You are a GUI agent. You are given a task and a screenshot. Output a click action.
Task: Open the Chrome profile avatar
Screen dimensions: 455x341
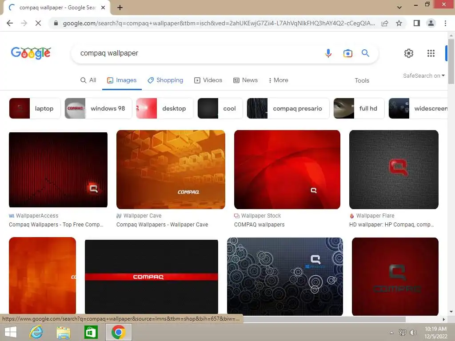pyautogui.click(x=431, y=23)
